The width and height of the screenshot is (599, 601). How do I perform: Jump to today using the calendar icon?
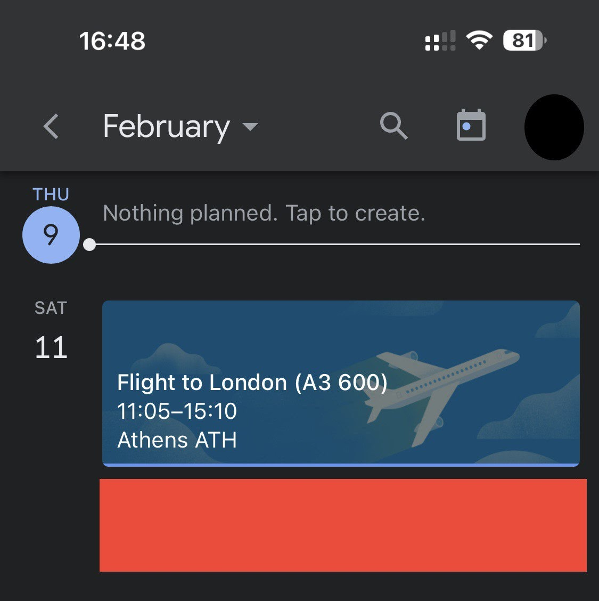point(471,125)
